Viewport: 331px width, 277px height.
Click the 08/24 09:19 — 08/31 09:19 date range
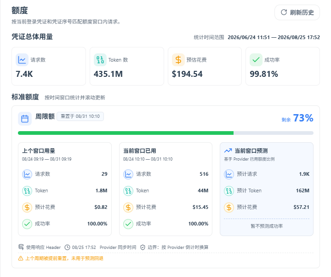click(46, 159)
